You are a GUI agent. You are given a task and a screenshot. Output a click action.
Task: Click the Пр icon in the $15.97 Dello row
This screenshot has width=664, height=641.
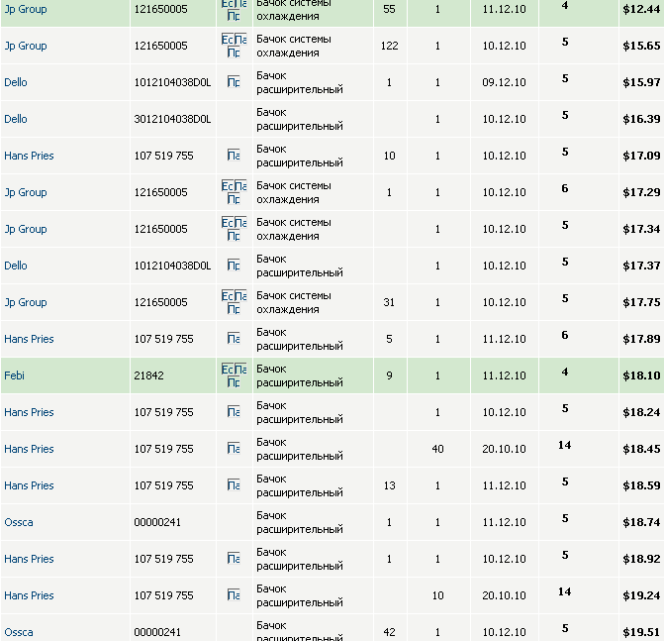coord(234,82)
